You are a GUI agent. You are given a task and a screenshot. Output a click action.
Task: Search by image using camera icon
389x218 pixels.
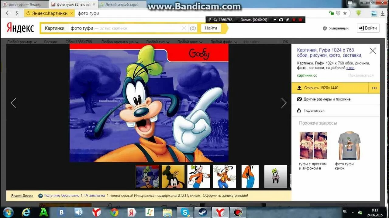click(193, 28)
